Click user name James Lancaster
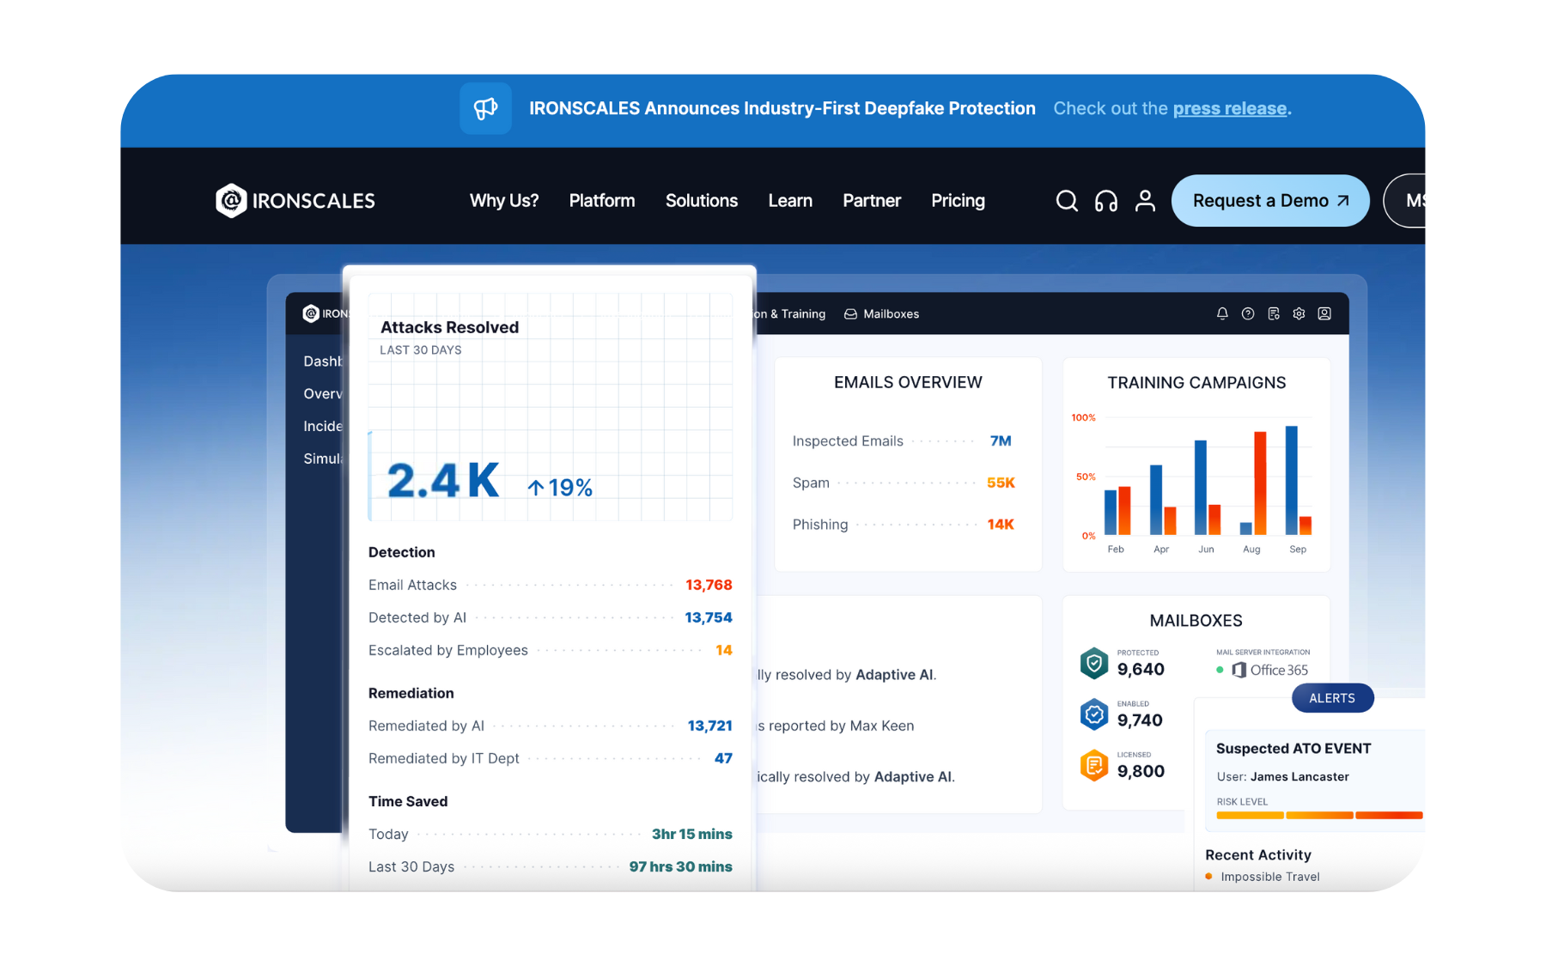1546x966 pixels. click(x=1299, y=776)
